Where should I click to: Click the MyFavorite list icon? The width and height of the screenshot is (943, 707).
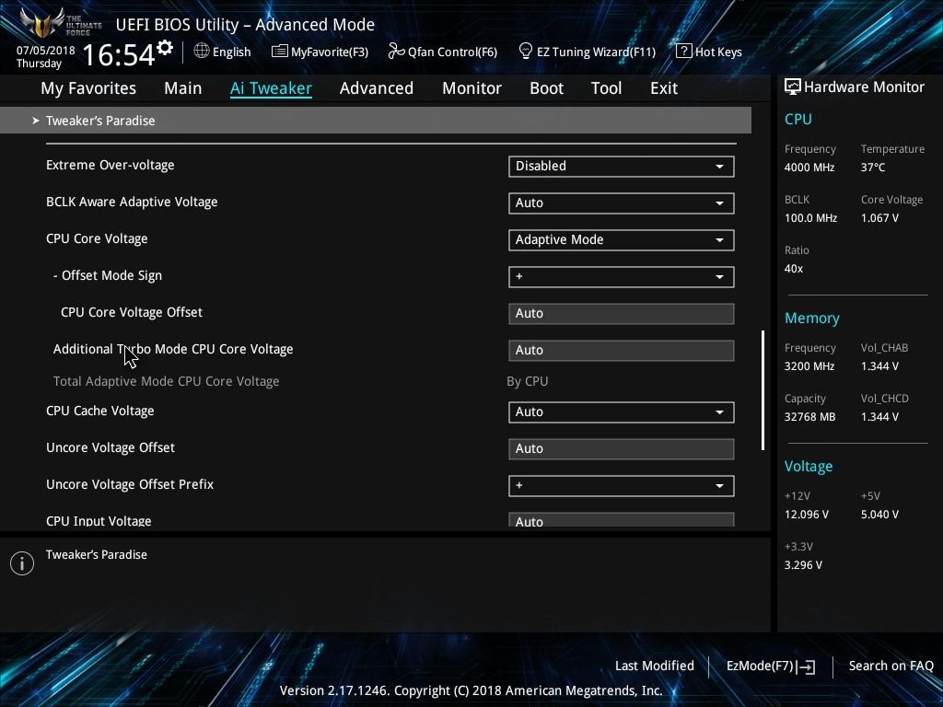(x=279, y=52)
